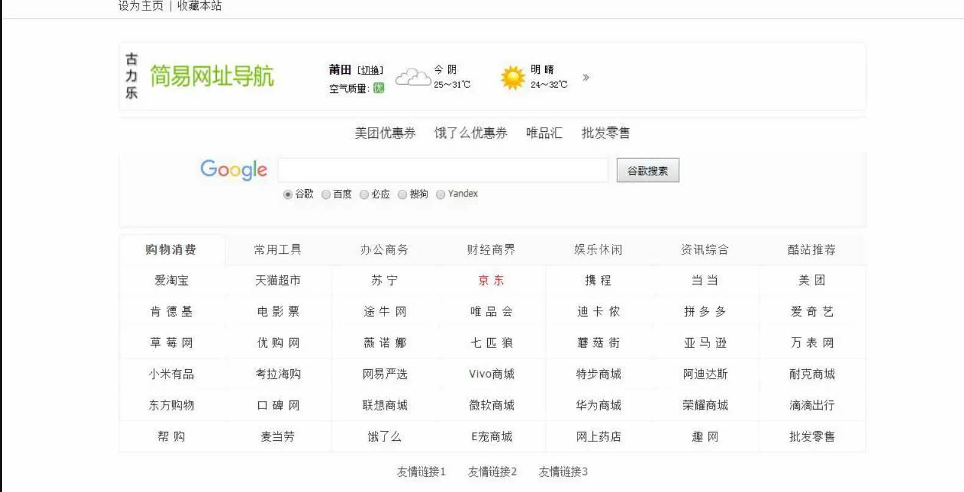Open the 资讯综合 tab
This screenshot has height=492, width=964.
[705, 250]
